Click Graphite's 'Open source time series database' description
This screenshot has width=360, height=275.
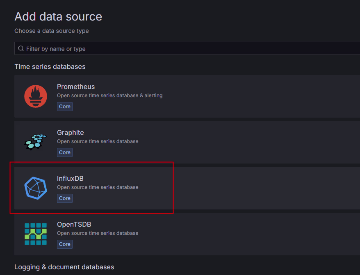[x=98, y=141]
